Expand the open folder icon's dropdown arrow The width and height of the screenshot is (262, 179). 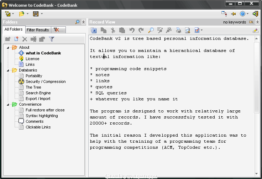27,14
